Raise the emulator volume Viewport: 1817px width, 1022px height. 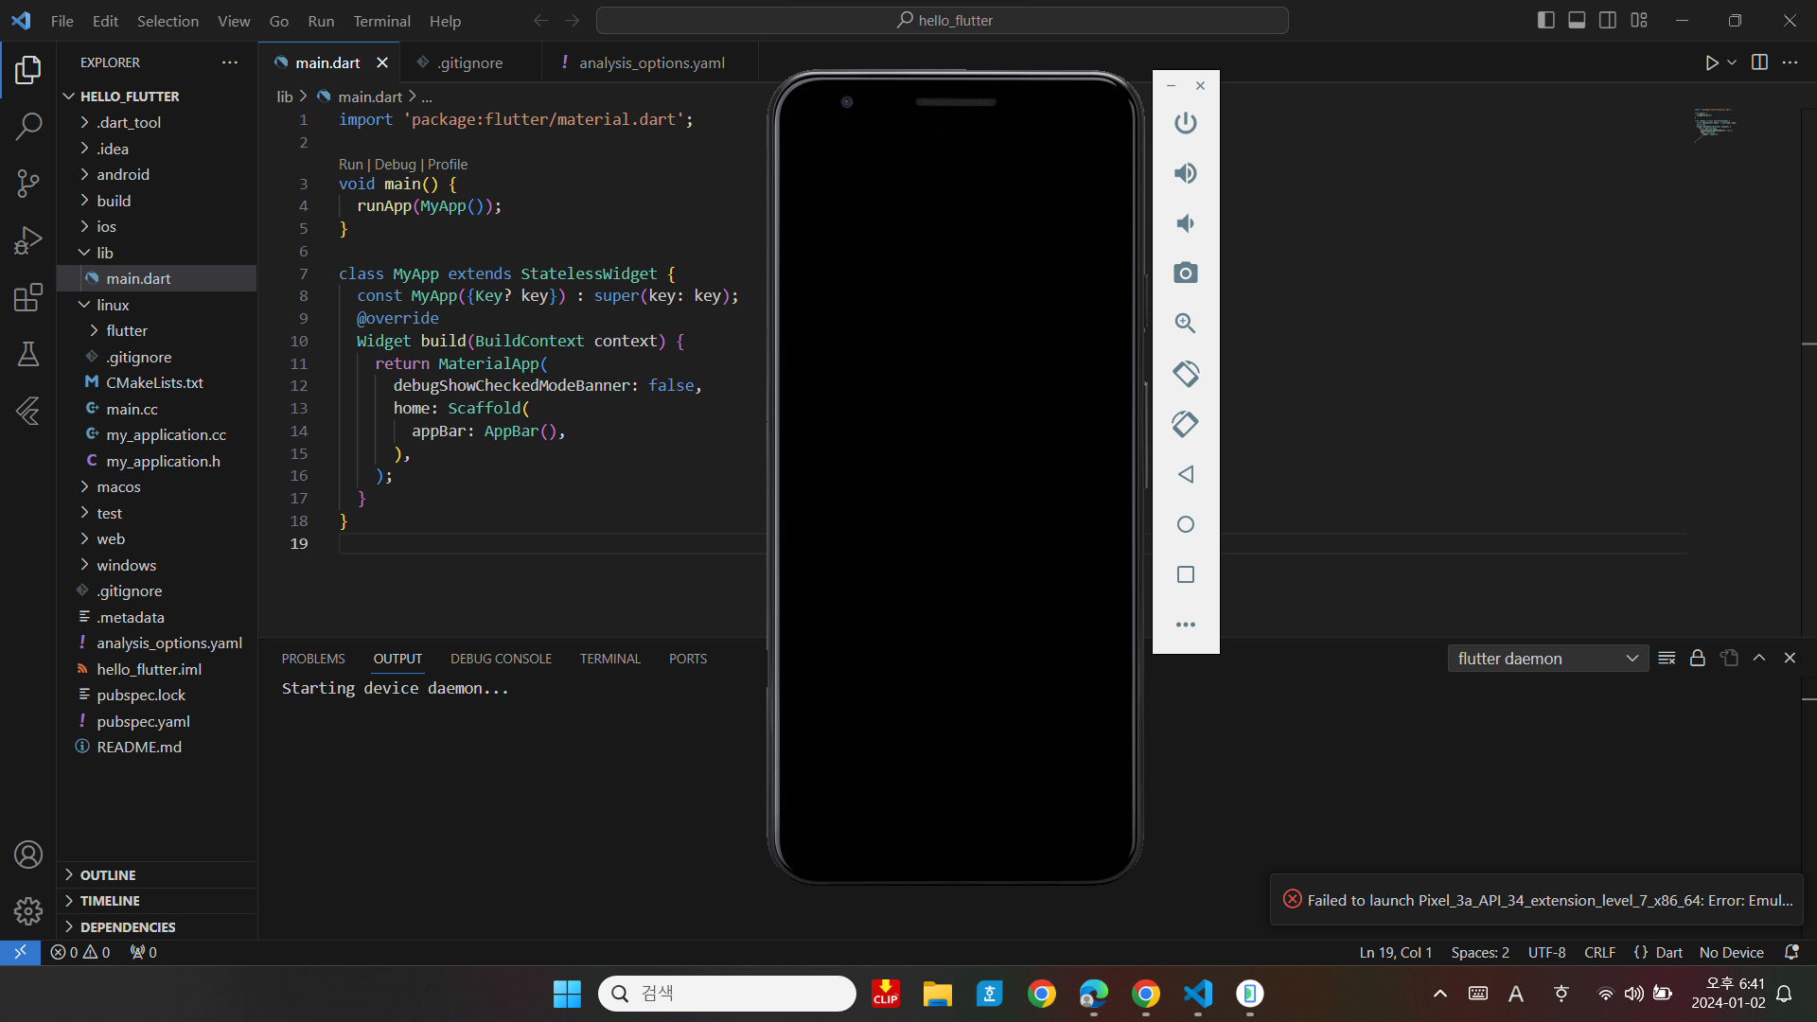coord(1186,173)
